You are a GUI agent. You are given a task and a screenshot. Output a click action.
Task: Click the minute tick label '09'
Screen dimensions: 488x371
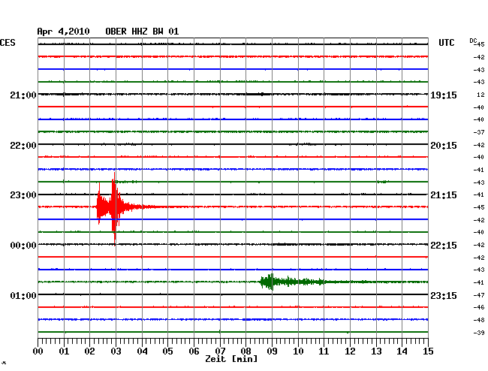272,351
